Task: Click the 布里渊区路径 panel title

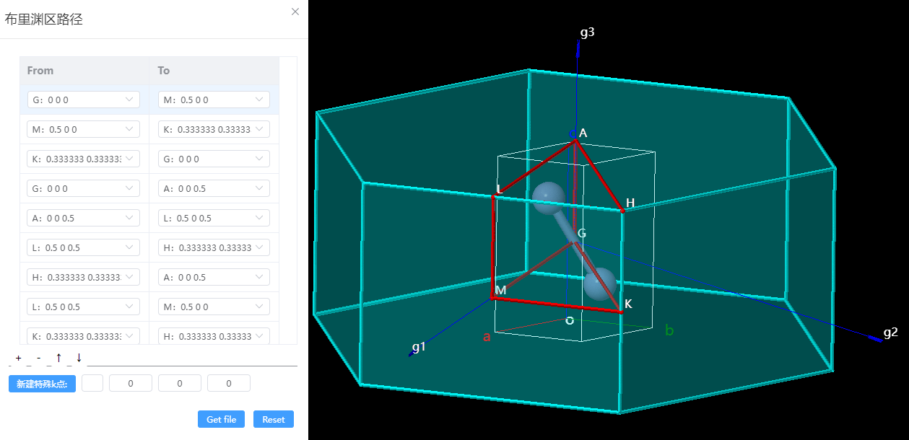Action: click(x=43, y=19)
